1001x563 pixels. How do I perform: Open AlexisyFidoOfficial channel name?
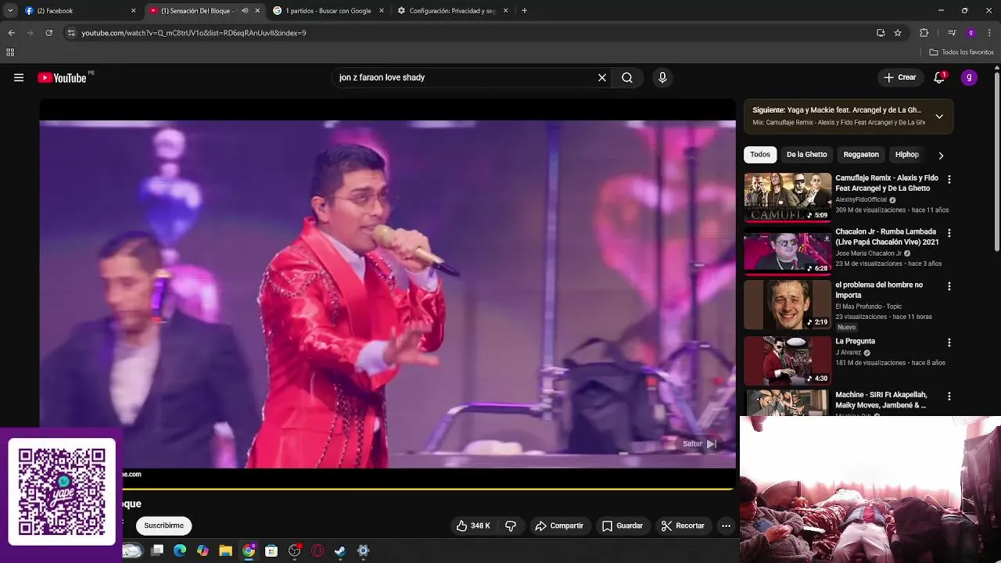pos(861,199)
